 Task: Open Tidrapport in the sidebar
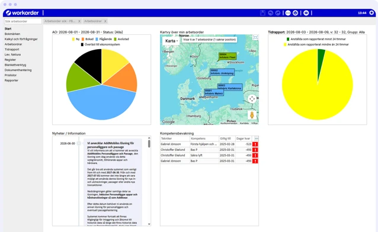coord(12,49)
